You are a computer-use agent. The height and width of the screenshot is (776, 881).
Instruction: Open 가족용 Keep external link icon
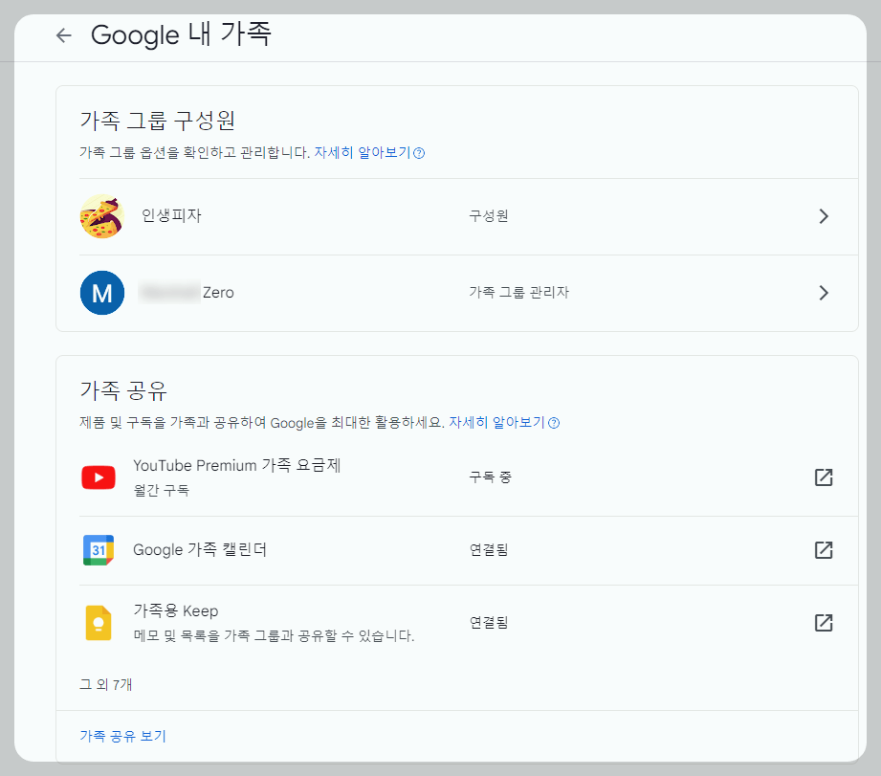click(824, 623)
